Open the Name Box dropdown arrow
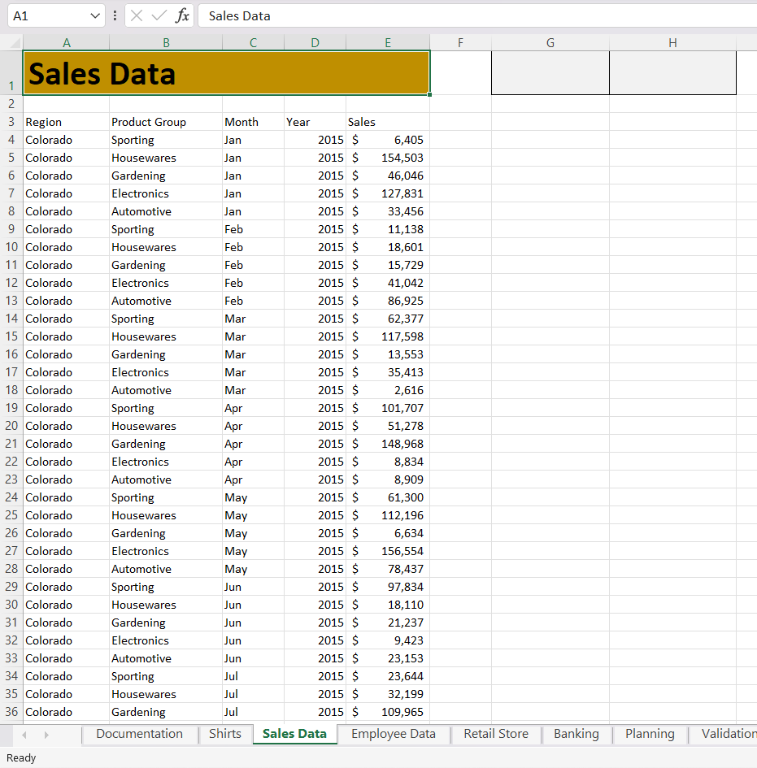Viewport: 757px width, 768px height. pos(95,16)
